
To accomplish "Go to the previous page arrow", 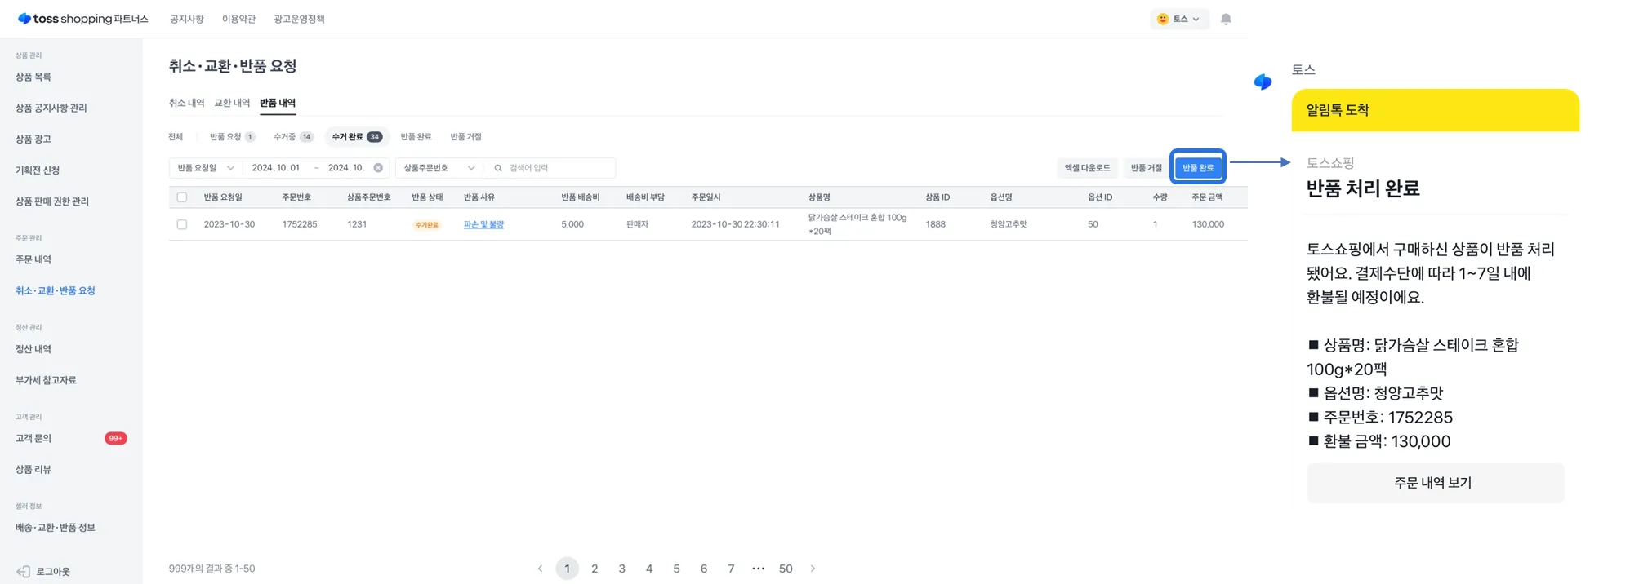I will coord(540,569).
